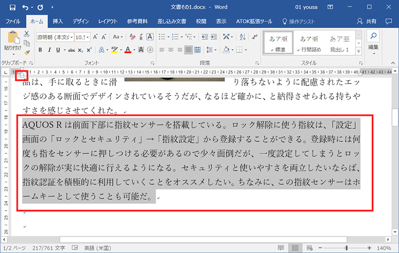
Task: Apply character border (boxed A) icon
Action: pyautogui.click(x=150, y=37)
